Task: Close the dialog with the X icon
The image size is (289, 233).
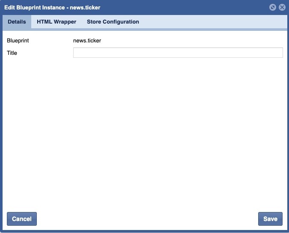Action: 282,7
